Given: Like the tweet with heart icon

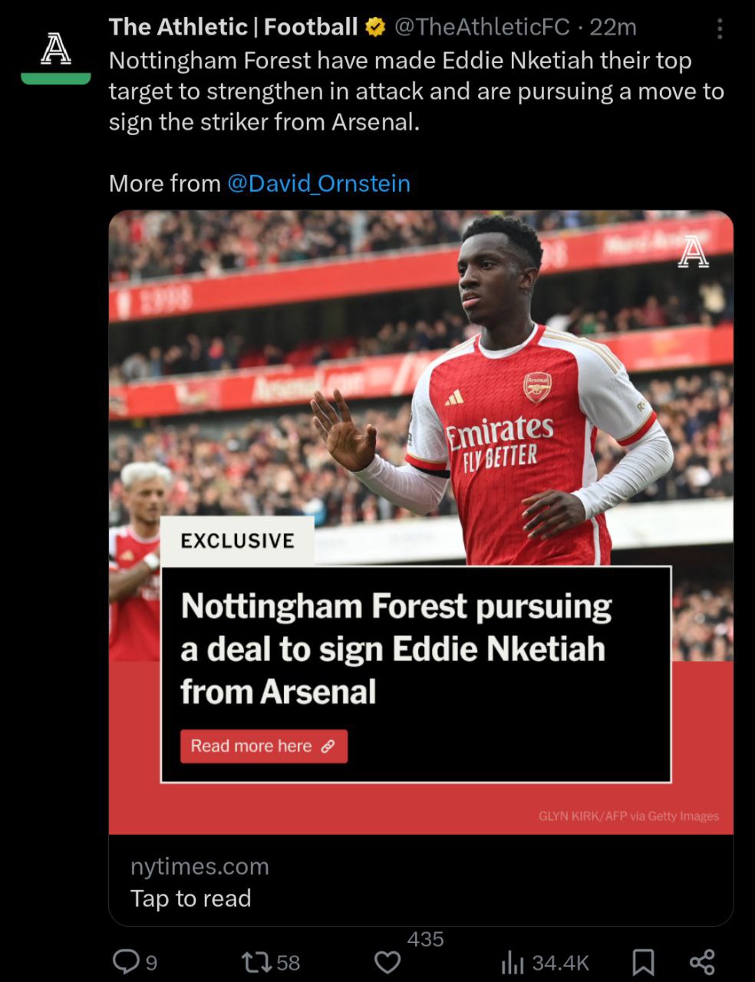Looking at the screenshot, I should pos(387,962).
